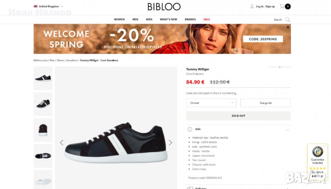Click the Size guide button

(265, 103)
